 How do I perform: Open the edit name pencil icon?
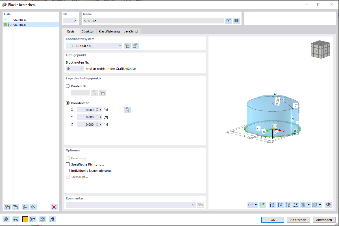coord(229,20)
